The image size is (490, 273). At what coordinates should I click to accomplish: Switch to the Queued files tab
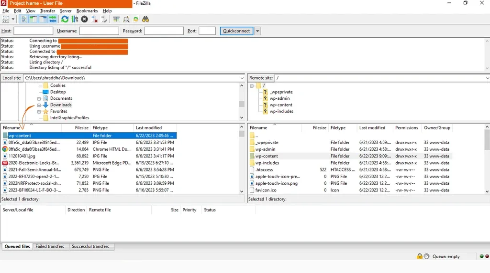pyautogui.click(x=17, y=246)
